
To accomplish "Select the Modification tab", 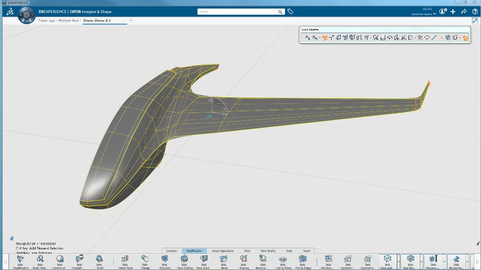I will point(194,250).
